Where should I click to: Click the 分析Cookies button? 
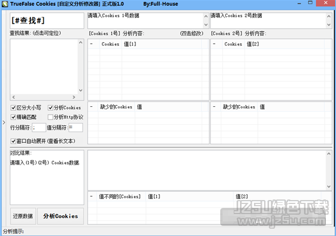pos(61,216)
